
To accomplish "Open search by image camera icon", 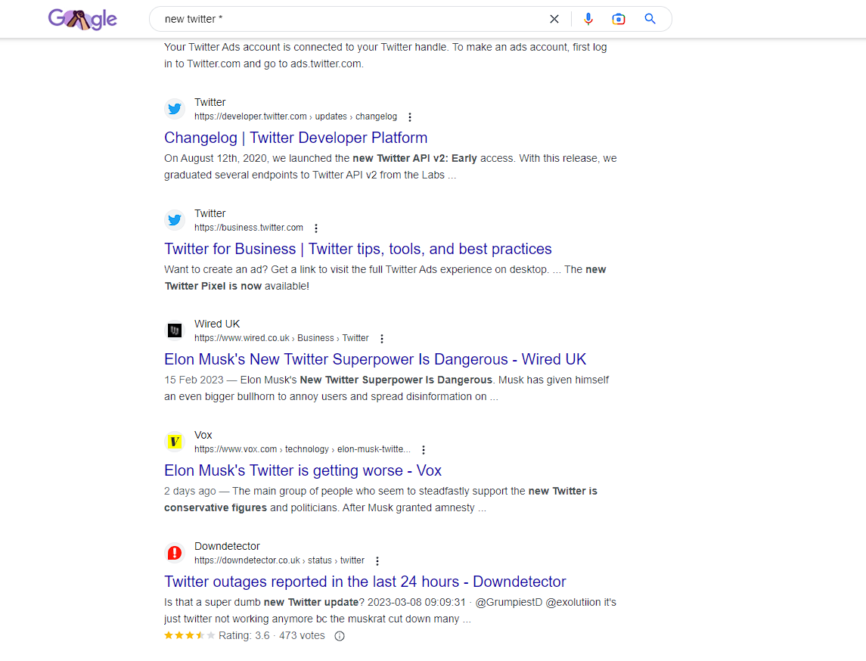I will (619, 20).
